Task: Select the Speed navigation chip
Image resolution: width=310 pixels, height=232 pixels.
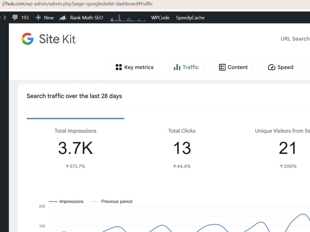Action: 280,67
